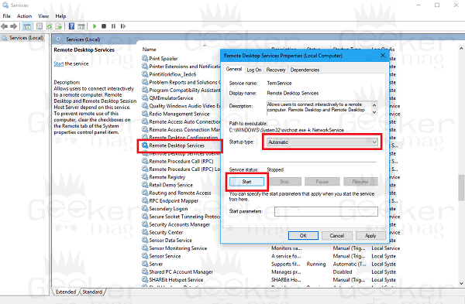Click the gear icon beside Secondary Logon
Viewport: 465px width, 304px height.
pyautogui.click(x=145, y=208)
